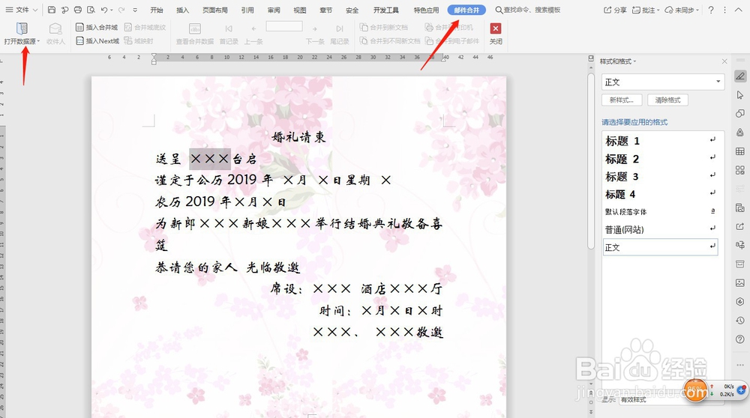
Task: Click the highlighted ××× after 送呈
Action: tap(210, 159)
